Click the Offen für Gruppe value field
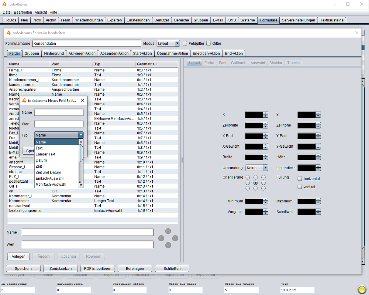Image resolution: width=369 pixels, height=295 pixels. [241, 290]
